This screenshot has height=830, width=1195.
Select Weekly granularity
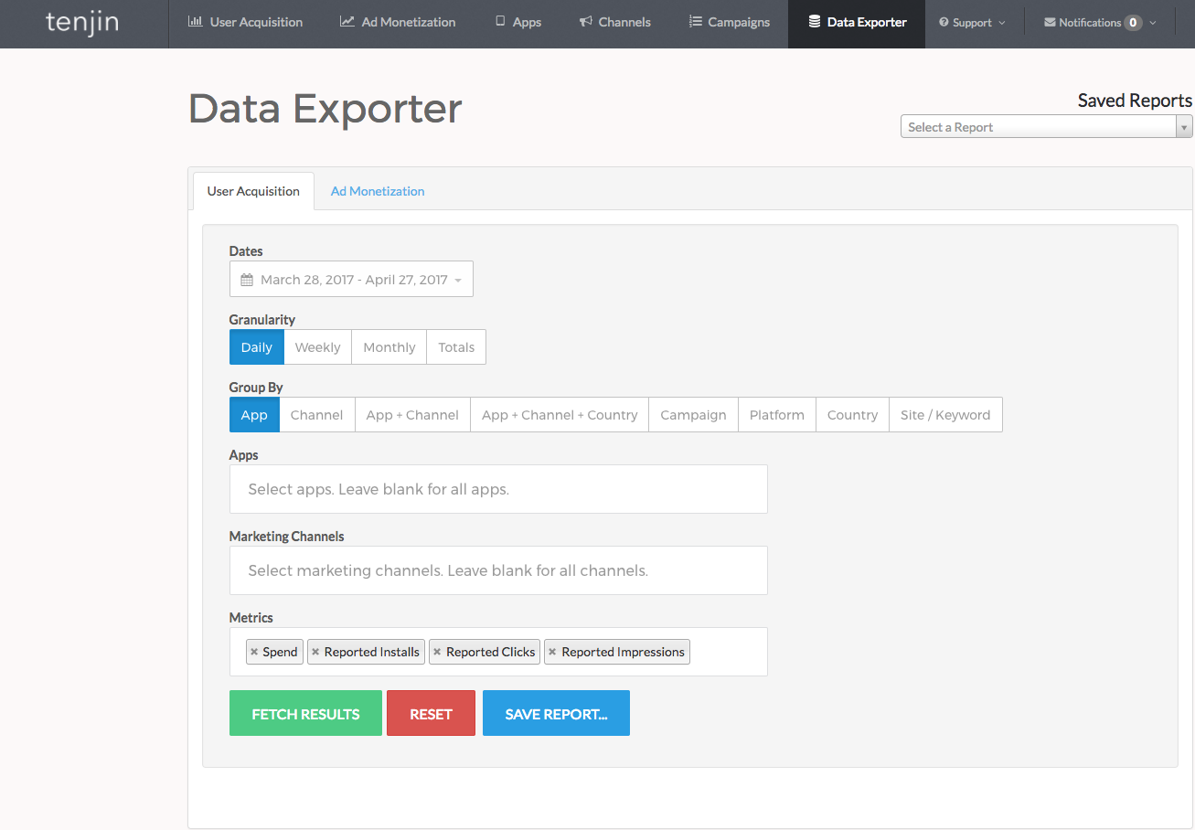(x=317, y=347)
